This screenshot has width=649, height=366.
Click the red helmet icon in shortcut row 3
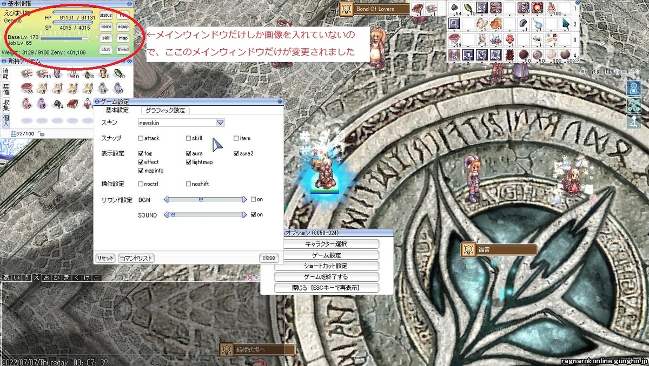click(509, 39)
